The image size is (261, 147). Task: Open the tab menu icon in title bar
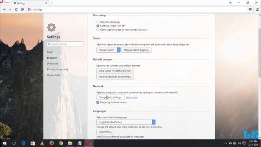click(230, 3)
